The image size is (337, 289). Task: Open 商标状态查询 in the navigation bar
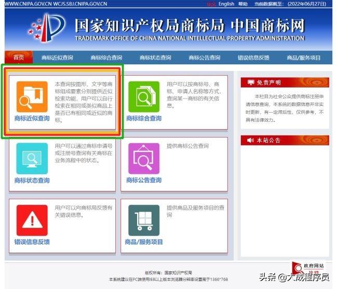pos(155,58)
